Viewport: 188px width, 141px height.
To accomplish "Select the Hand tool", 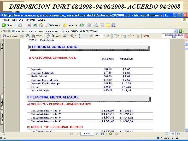I will tap(48, 36).
